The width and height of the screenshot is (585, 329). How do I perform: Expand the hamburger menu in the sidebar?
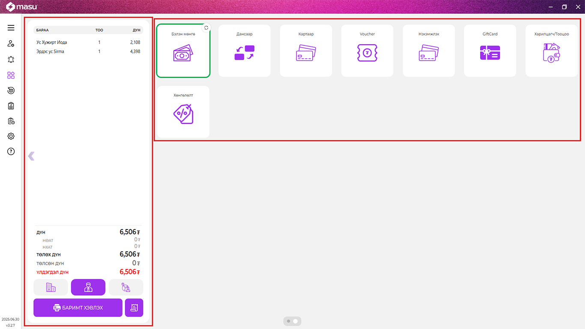coord(11,28)
